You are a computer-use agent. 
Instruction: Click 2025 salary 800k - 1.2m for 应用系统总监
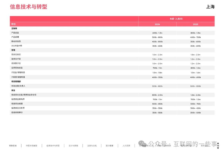click(196, 68)
